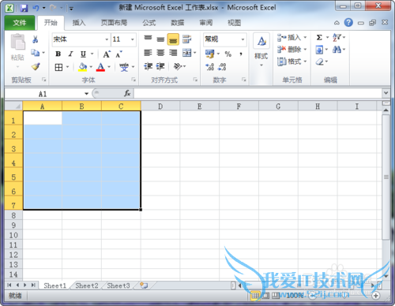This screenshot has height=306, width=395.
Task: Switch to Formulas (公式) tab
Action: tap(149, 23)
